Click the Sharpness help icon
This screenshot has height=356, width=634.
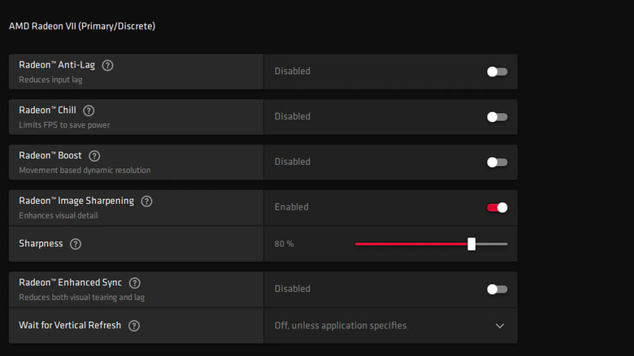[x=76, y=244]
